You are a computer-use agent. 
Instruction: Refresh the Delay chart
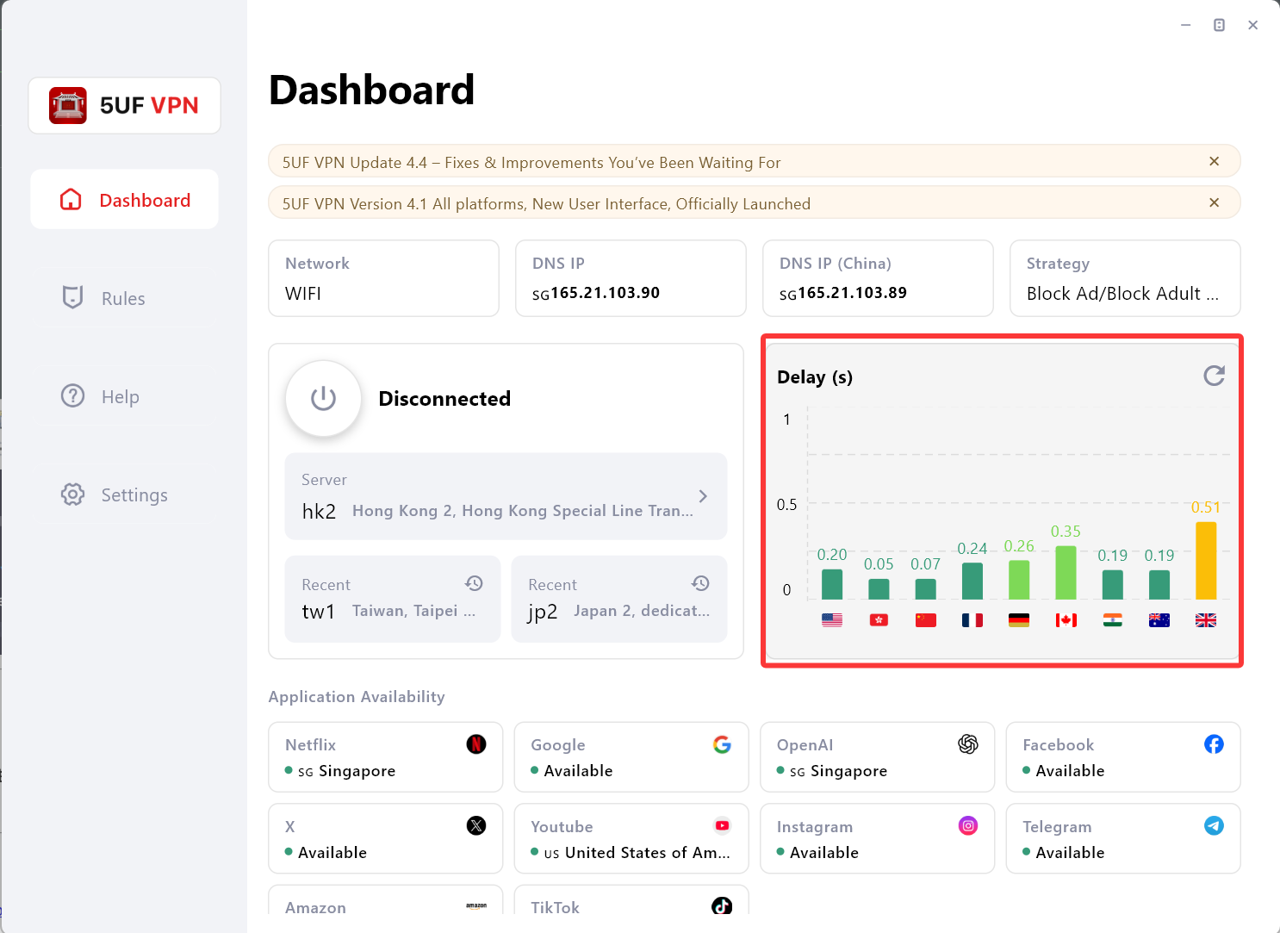point(1214,376)
